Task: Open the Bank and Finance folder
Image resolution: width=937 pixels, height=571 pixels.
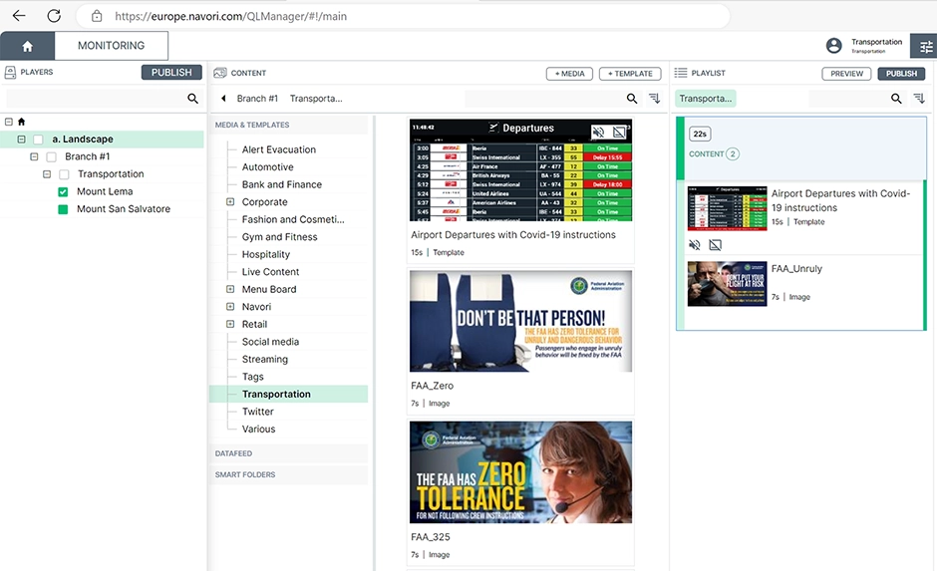Action: pos(282,184)
